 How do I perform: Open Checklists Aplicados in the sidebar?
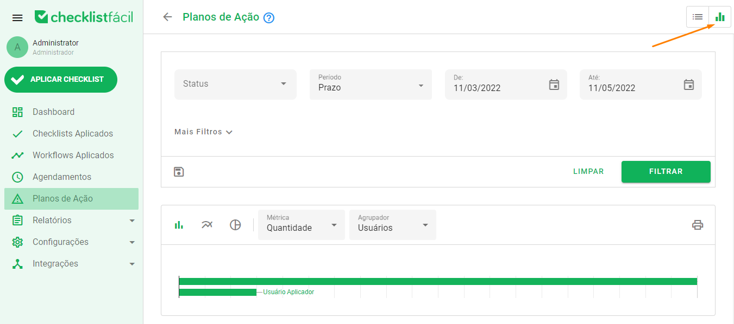click(x=71, y=134)
